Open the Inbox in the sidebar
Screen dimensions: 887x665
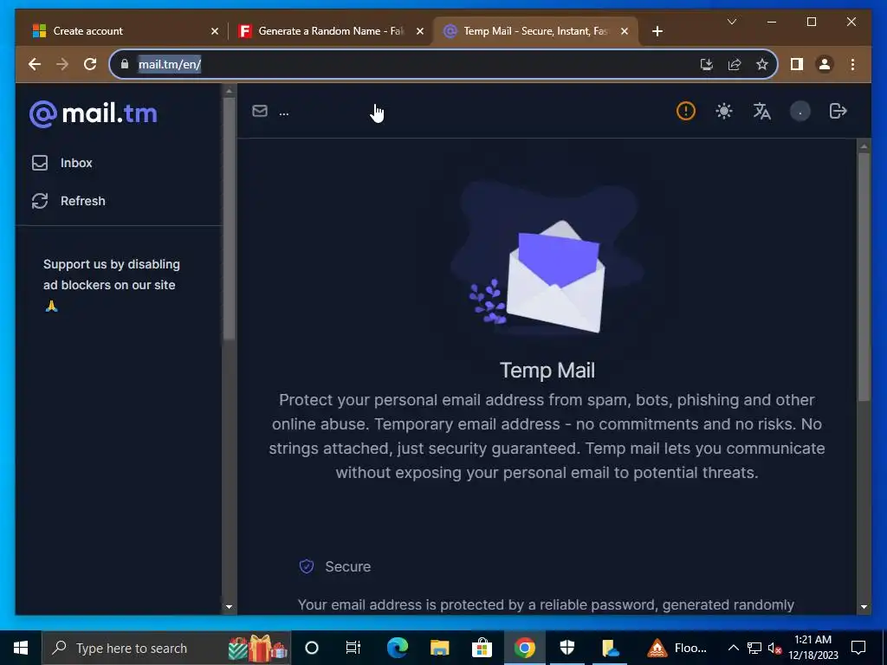(62, 163)
